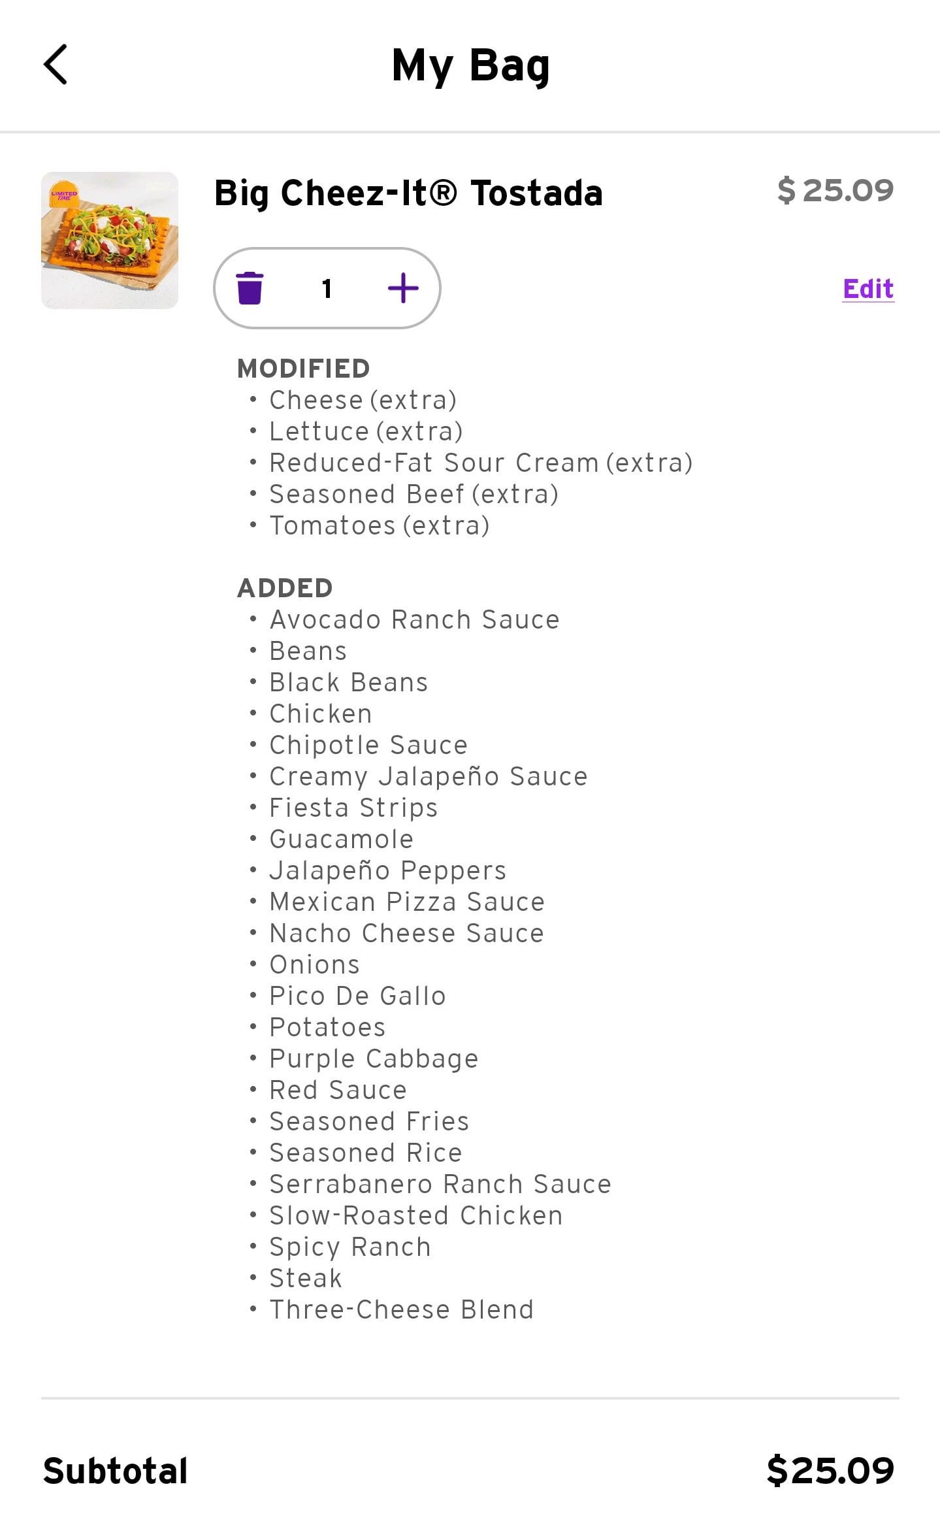Go back using the left arrow
The width and height of the screenshot is (940, 1527).
(x=56, y=65)
